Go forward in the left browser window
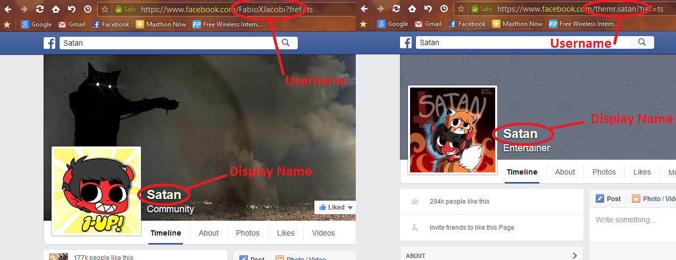 tap(24, 9)
